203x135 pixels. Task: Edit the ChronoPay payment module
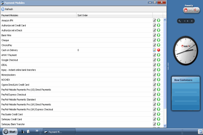(154, 45)
